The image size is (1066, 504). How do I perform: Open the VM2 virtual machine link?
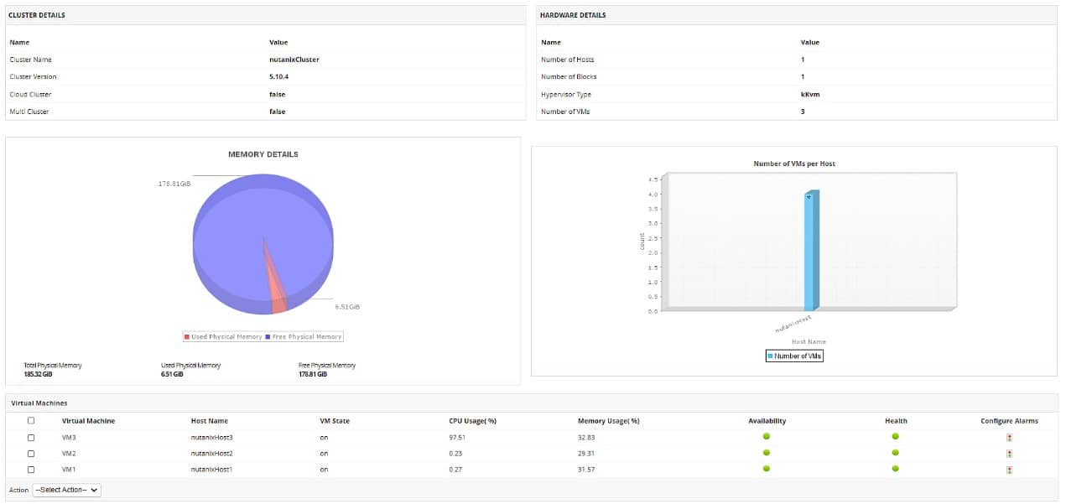(69, 454)
